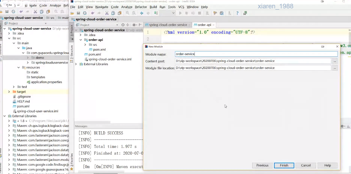This screenshot has width=351, height=174.
Task: Open Settings via the wrench icon
Action: coord(215,13)
